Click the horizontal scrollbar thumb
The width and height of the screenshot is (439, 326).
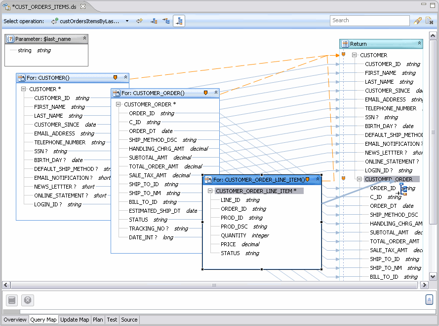click(214, 285)
